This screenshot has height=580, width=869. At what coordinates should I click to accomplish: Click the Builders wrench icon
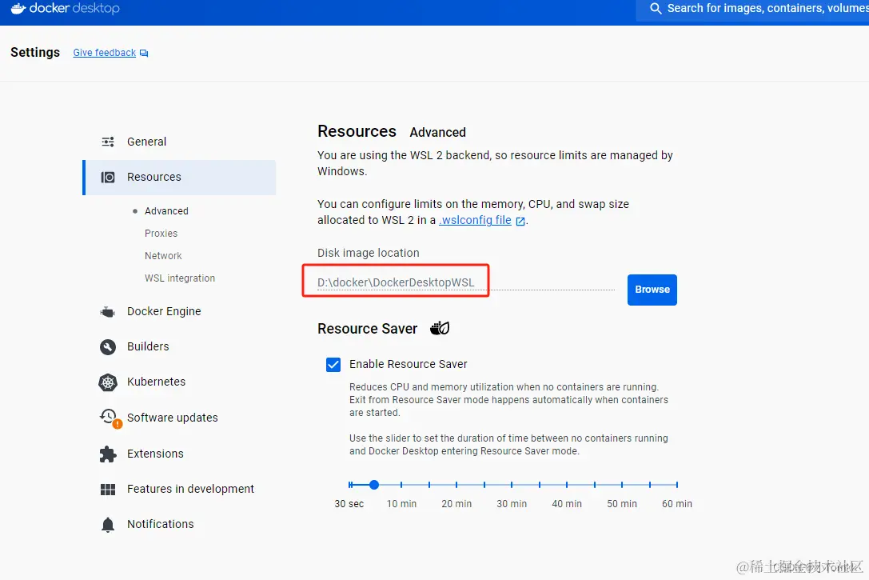coord(108,347)
